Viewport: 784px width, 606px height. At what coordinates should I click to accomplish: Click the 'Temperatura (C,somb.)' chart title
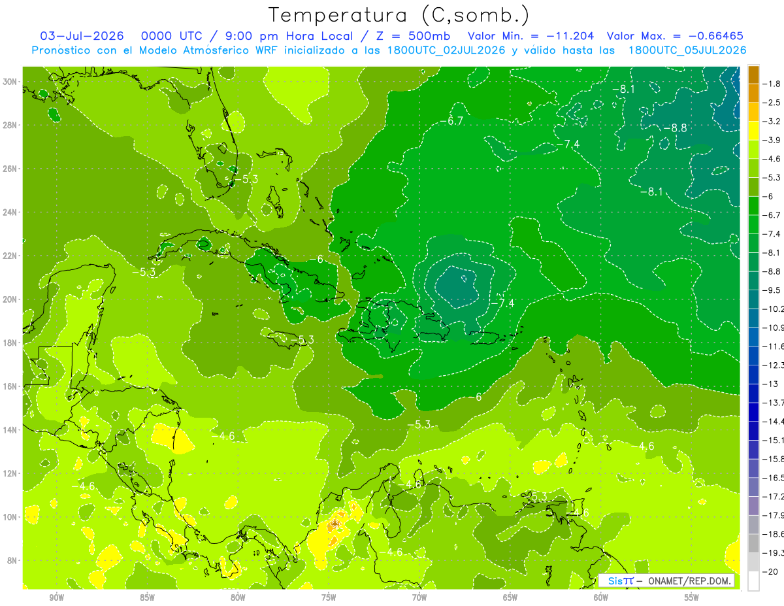click(x=399, y=15)
